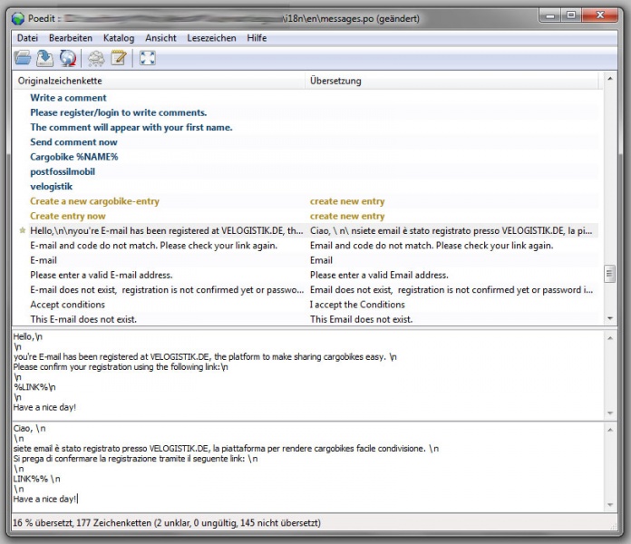
Task: Click the source text pane scroll-up arrow
Action: (x=609, y=335)
